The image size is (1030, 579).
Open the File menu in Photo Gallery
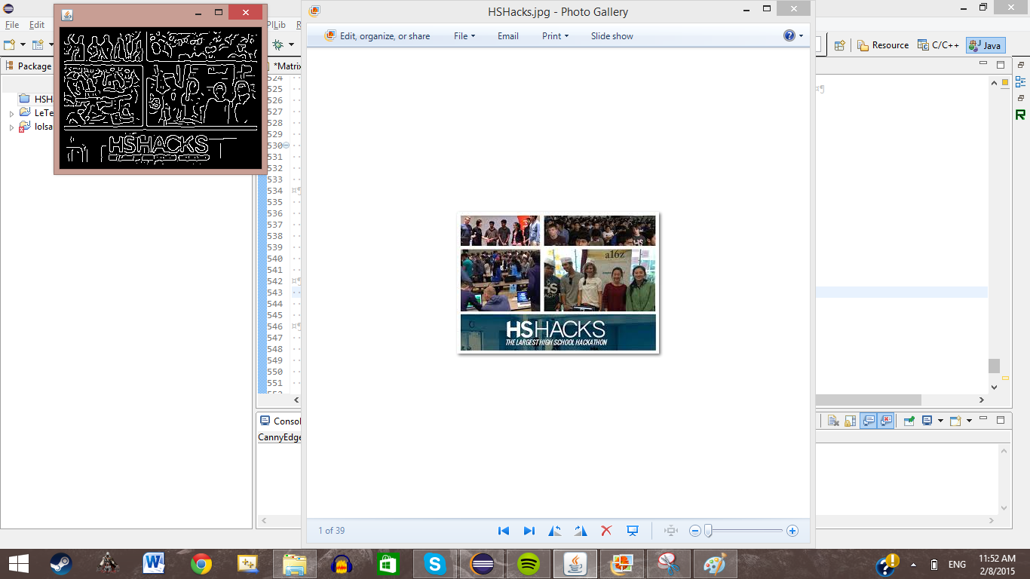click(x=464, y=36)
